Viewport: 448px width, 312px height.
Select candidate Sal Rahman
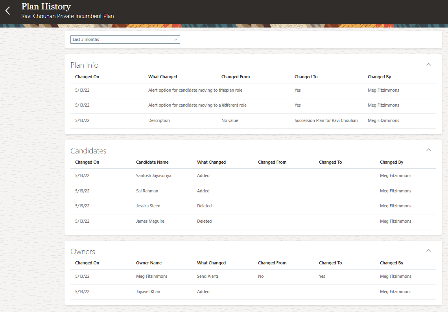(x=147, y=191)
